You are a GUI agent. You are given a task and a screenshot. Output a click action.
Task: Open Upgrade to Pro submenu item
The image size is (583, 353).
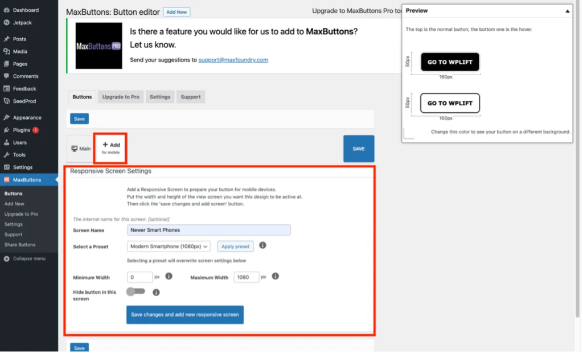point(21,215)
